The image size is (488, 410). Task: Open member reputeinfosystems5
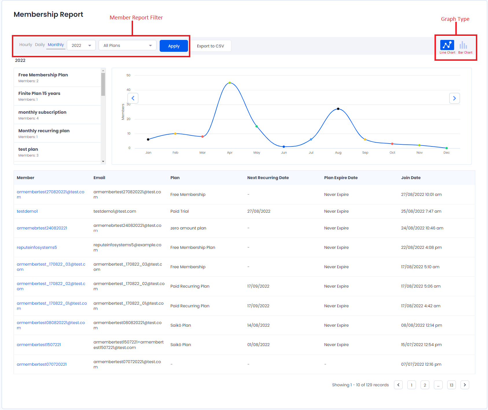pos(37,247)
